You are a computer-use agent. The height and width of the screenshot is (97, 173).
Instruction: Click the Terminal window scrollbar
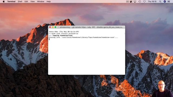pyautogui.click(x=125, y=33)
